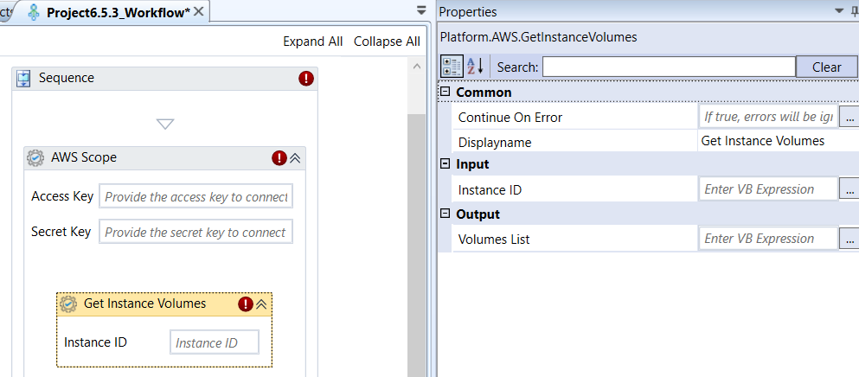Click the Secret Key input field
The width and height of the screenshot is (859, 377).
196,232
